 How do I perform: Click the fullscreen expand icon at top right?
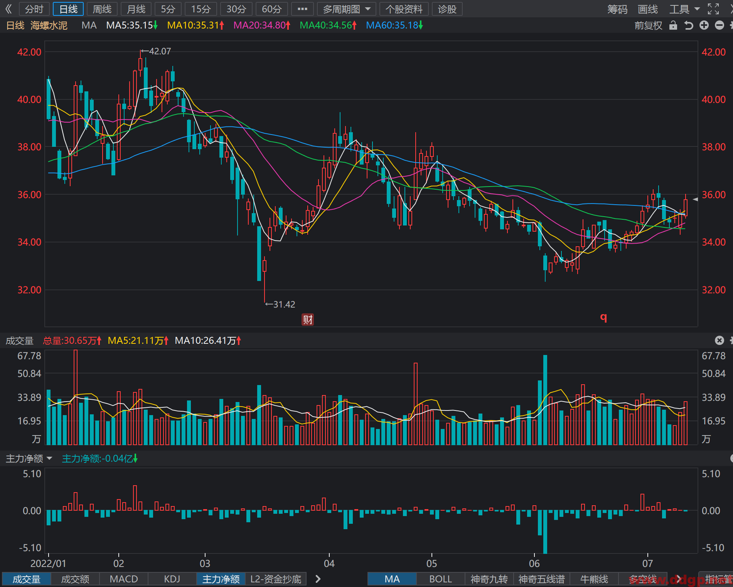[713, 9]
